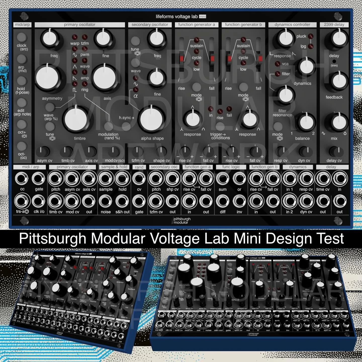Click the filter resonance knob
362x362 pixels.
286,95
